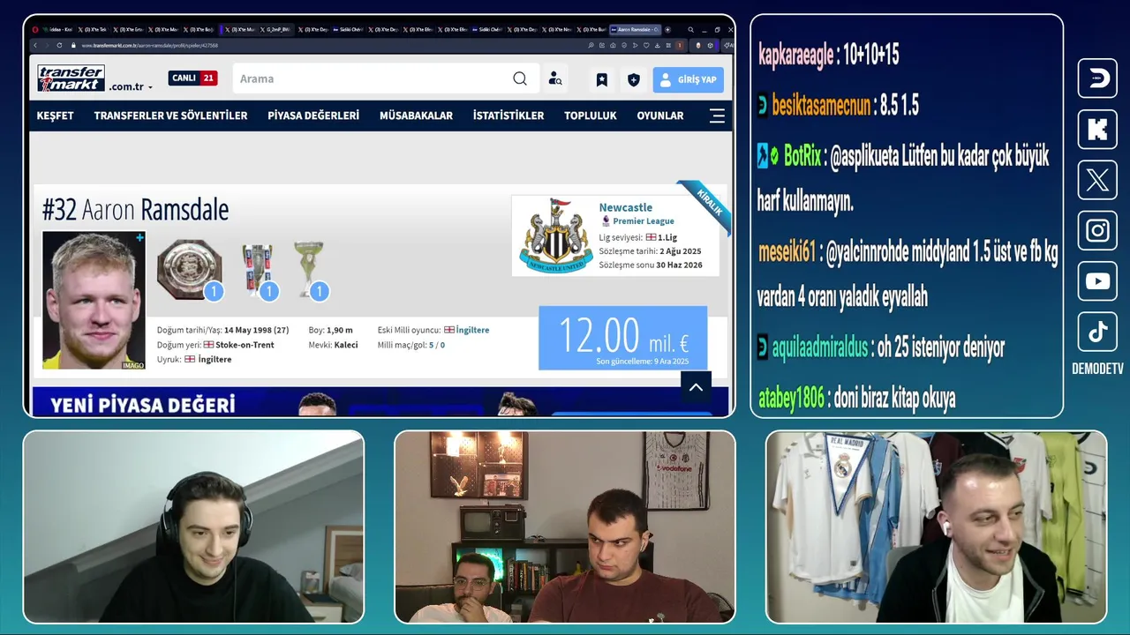
Task: Open the MÜSABAKALAR menu
Action: click(x=416, y=116)
